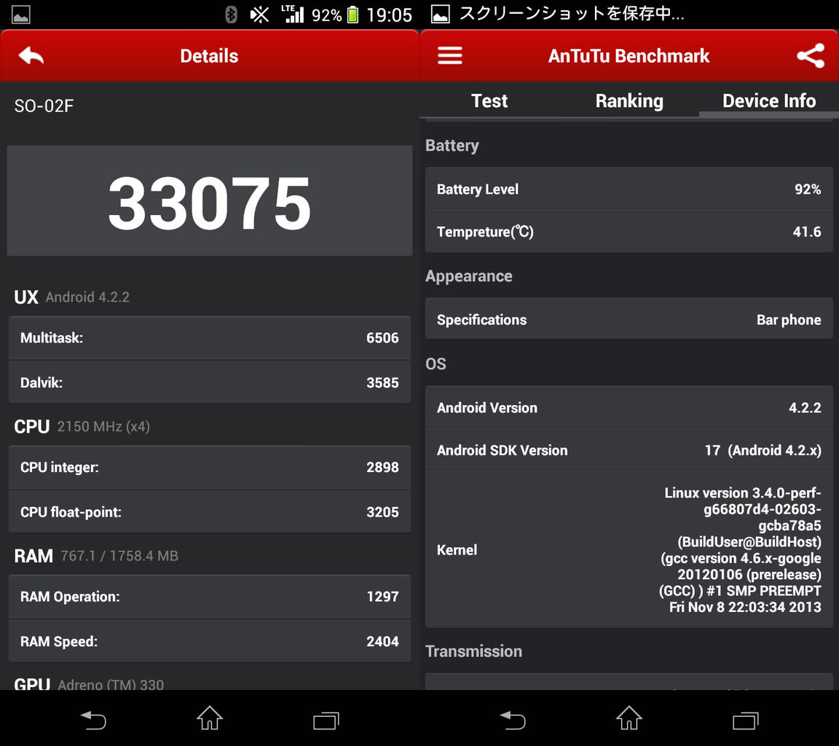839x746 pixels.
Task: Tap the UX Android 4.2.2 heading
Action: point(71,297)
